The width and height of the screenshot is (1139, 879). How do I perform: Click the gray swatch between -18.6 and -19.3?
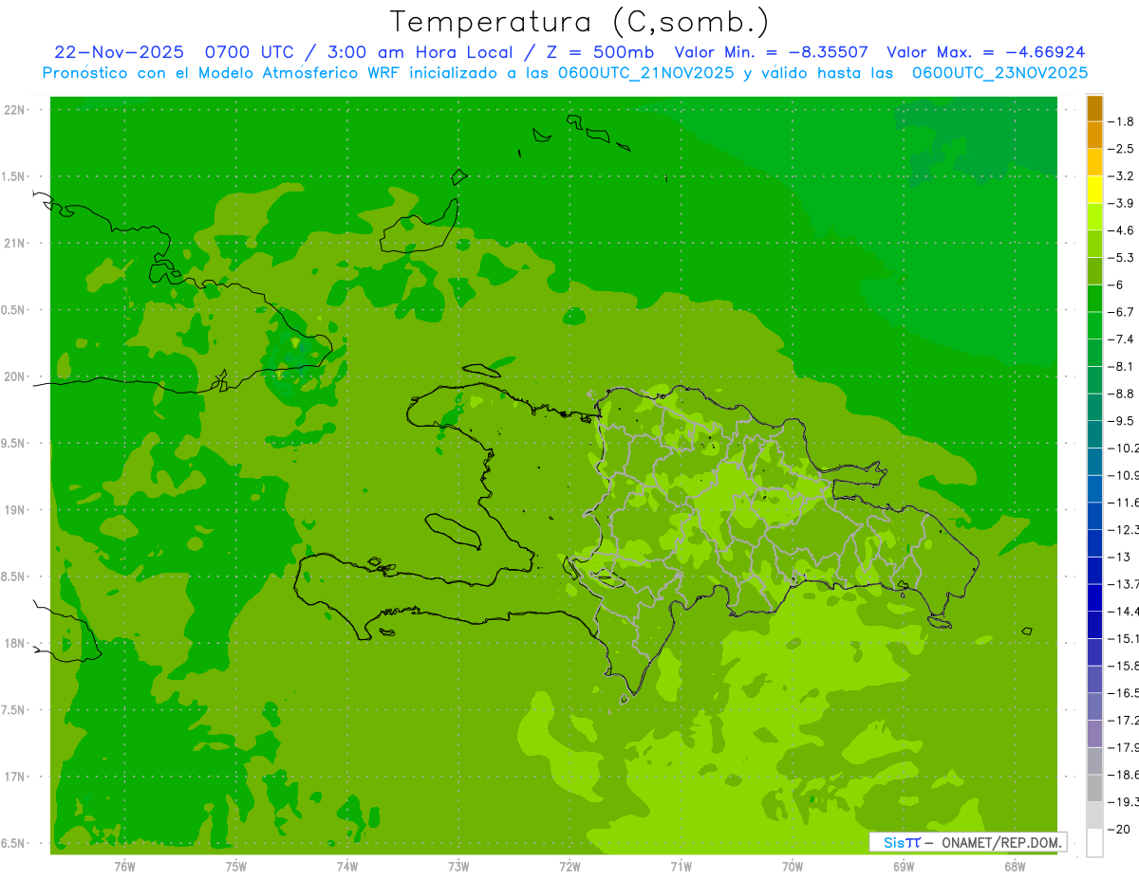tap(1094, 789)
